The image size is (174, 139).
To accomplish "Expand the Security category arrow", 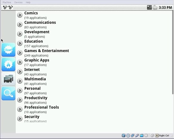I will click(x=20, y=118).
